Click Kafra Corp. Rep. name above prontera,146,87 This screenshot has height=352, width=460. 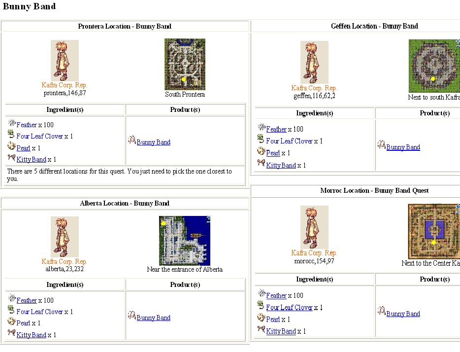click(65, 85)
